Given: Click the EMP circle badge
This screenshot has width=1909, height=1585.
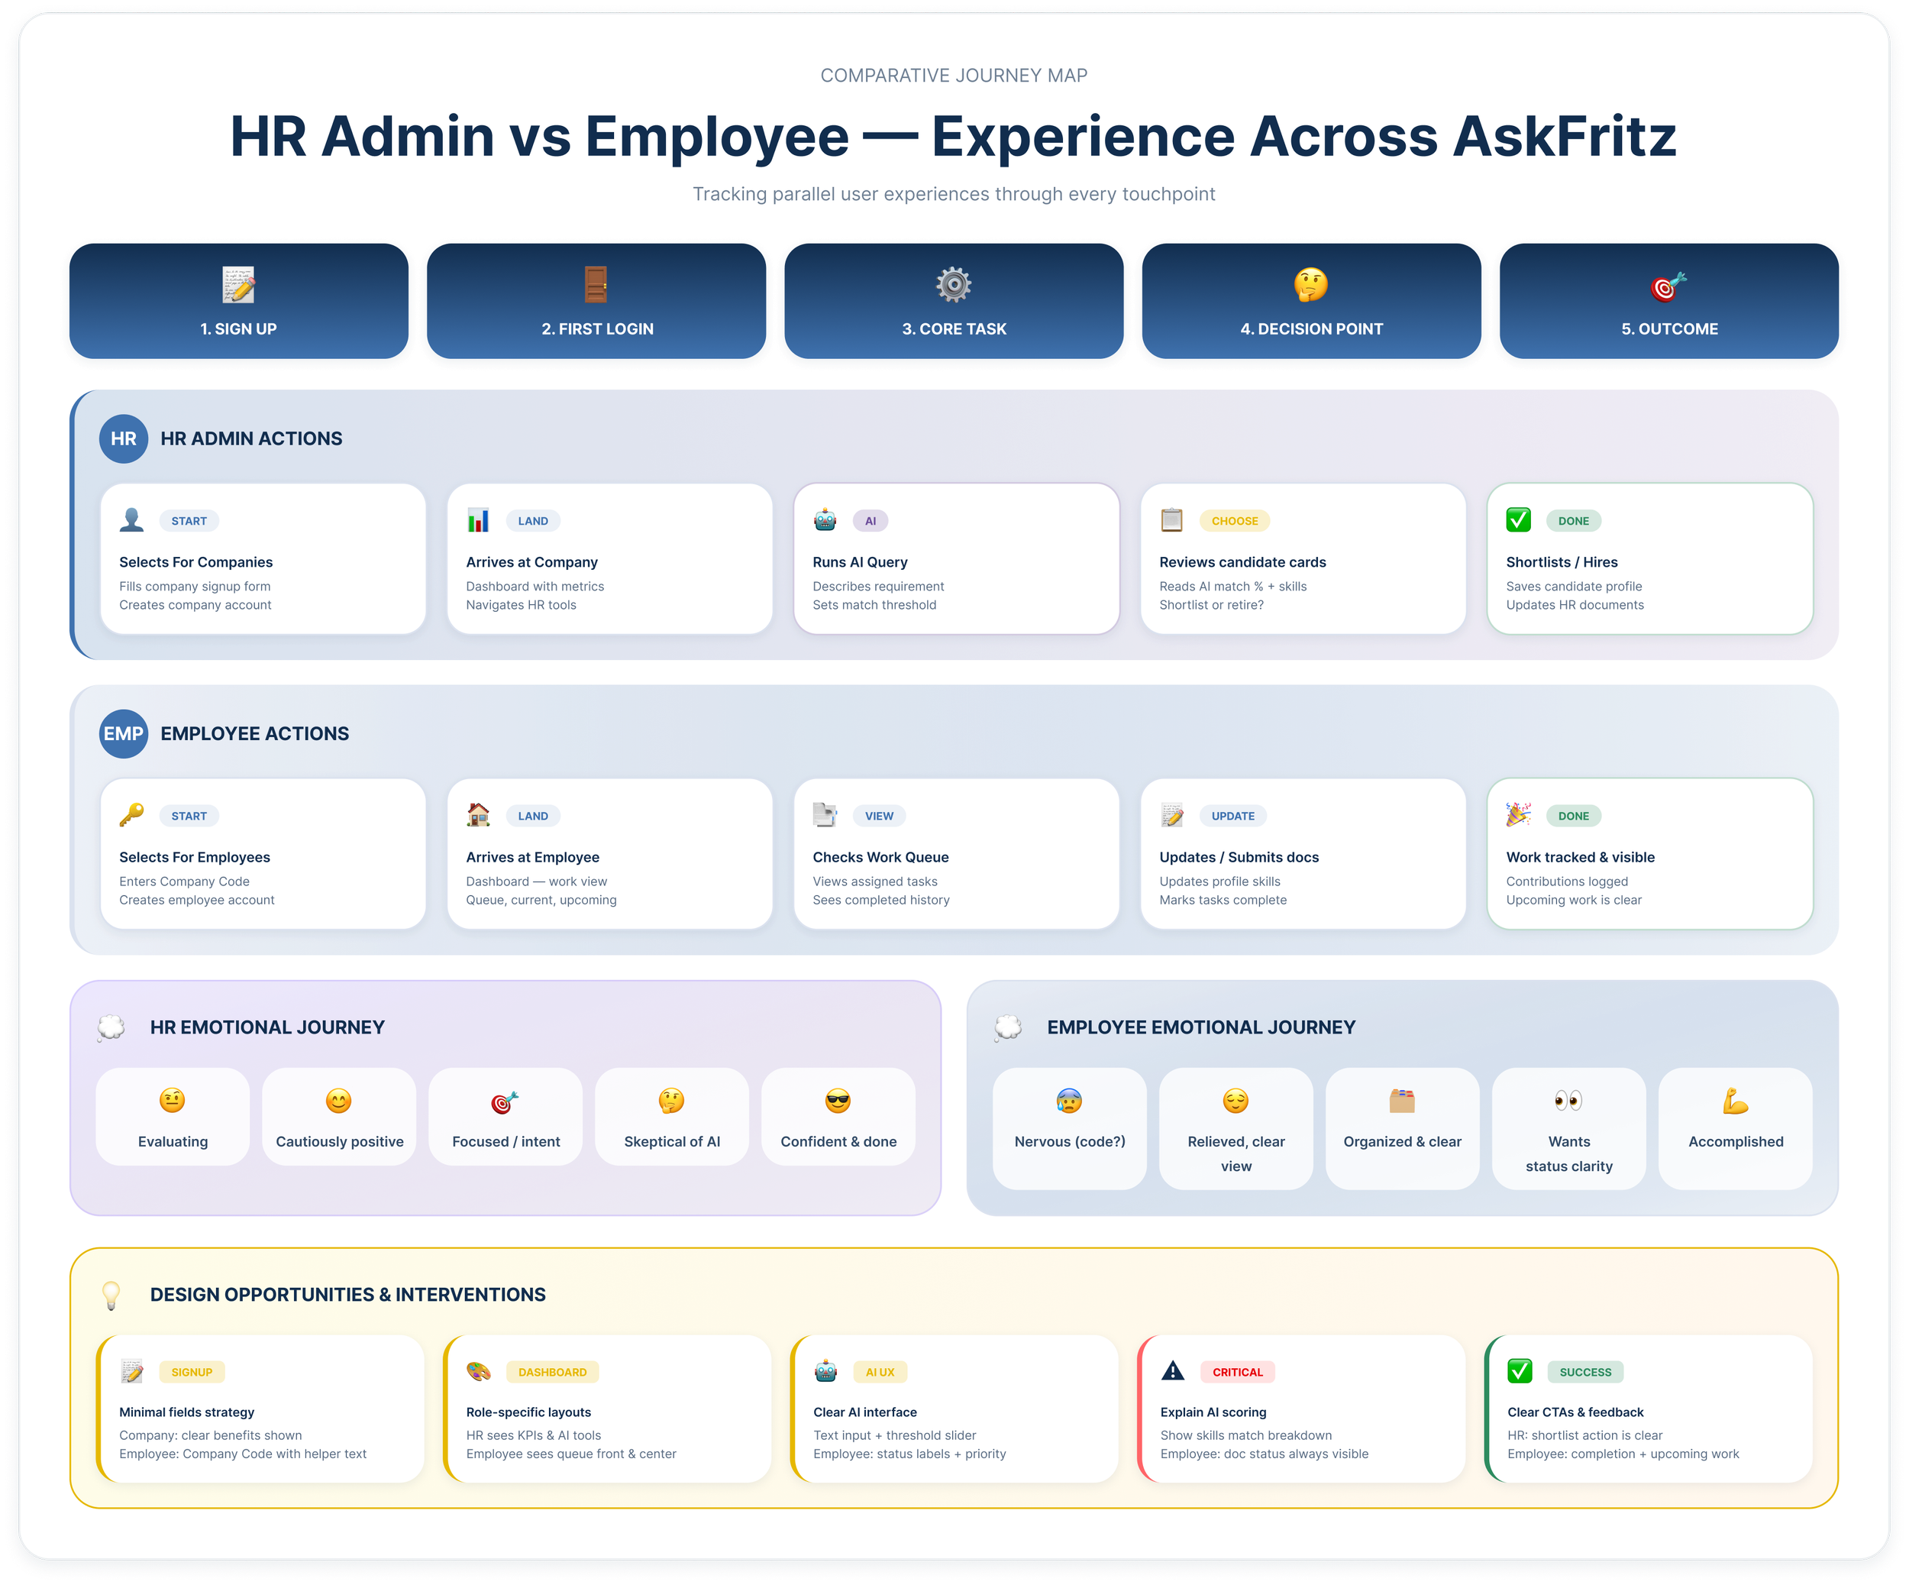Looking at the screenshot, I should click(124, 734).
